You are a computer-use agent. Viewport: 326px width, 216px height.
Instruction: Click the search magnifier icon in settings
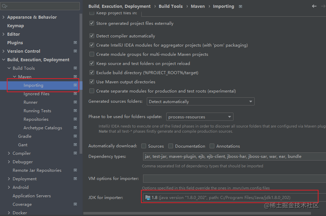click(4, 6)
